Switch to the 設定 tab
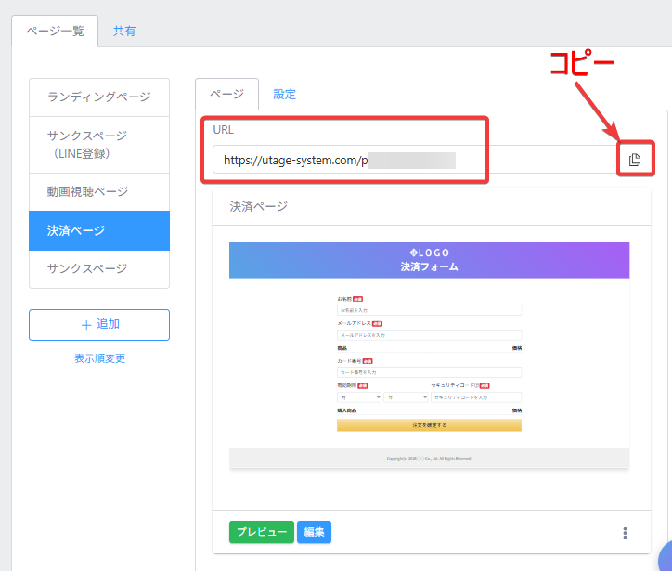672x571 pixels. coord(284,94)
